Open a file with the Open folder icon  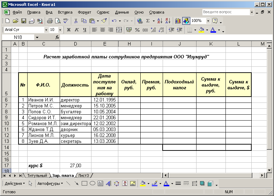click(15, 21)
